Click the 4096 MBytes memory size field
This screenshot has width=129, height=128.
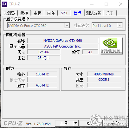click(x=104, y=74)
